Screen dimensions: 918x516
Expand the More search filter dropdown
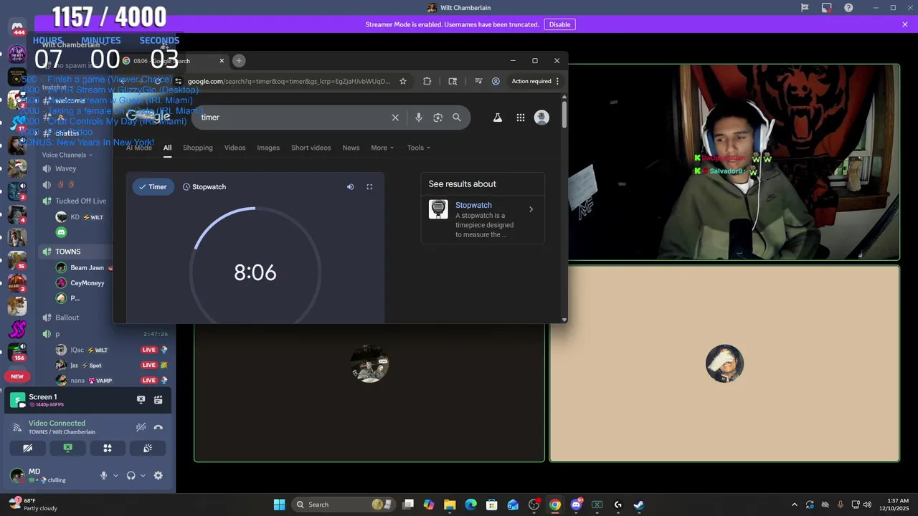click(x=382, y=148)
